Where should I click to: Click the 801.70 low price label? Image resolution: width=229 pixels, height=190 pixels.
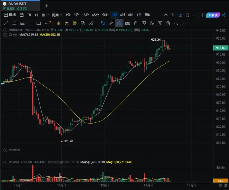click(x=68, y=141)
